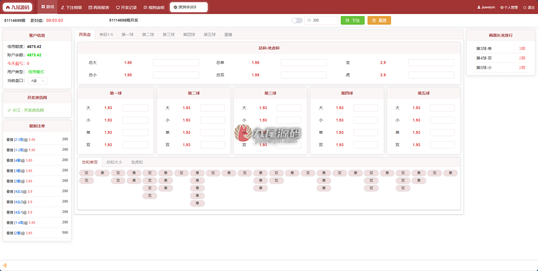Click 第四球 双 input field
The image size is (538, 271).
tap(366, 145)
